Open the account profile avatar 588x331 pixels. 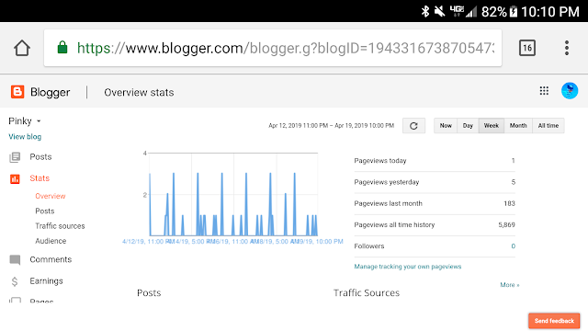[x=570, y=91]
